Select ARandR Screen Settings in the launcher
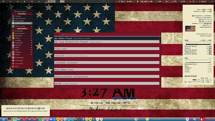 107,83
